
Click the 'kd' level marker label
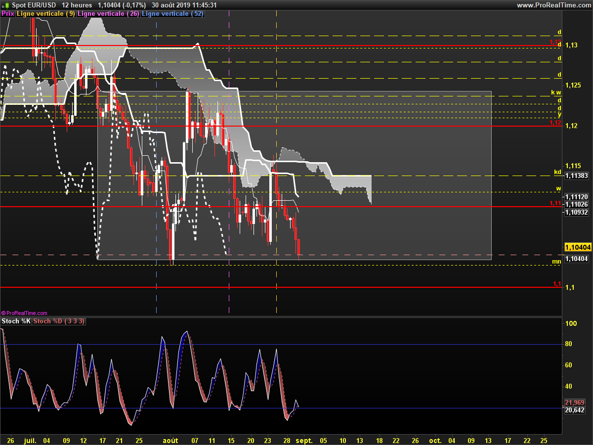pyautogui.click(x=557, y=173)
